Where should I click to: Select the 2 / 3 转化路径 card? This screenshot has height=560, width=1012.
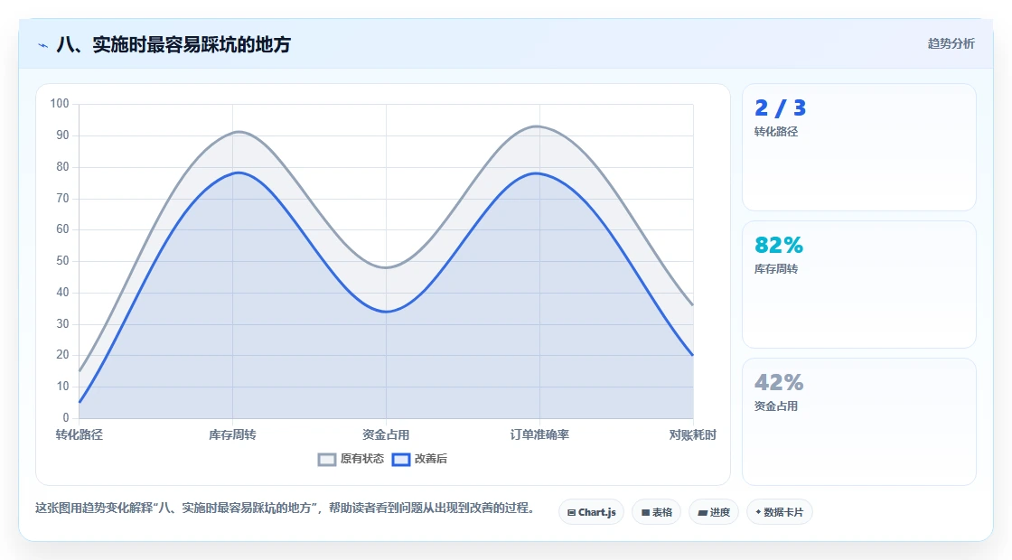pyautogui.click(x=859, y=147)
